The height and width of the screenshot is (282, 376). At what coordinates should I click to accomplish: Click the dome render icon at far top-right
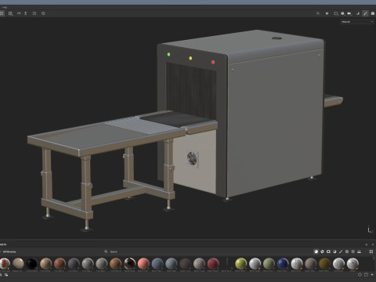click(x=373, y=13)
